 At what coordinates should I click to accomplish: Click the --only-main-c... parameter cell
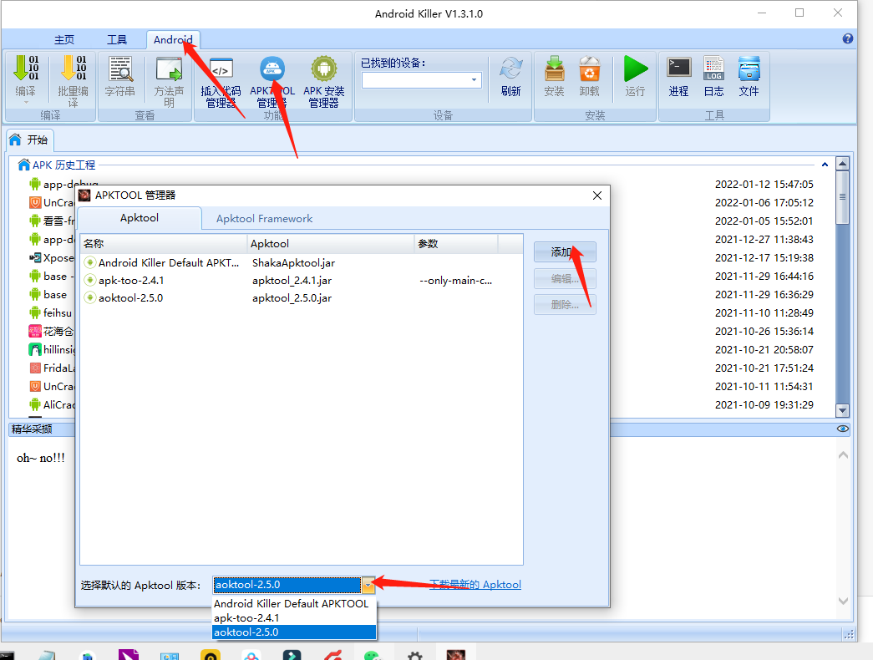(455, 281)
